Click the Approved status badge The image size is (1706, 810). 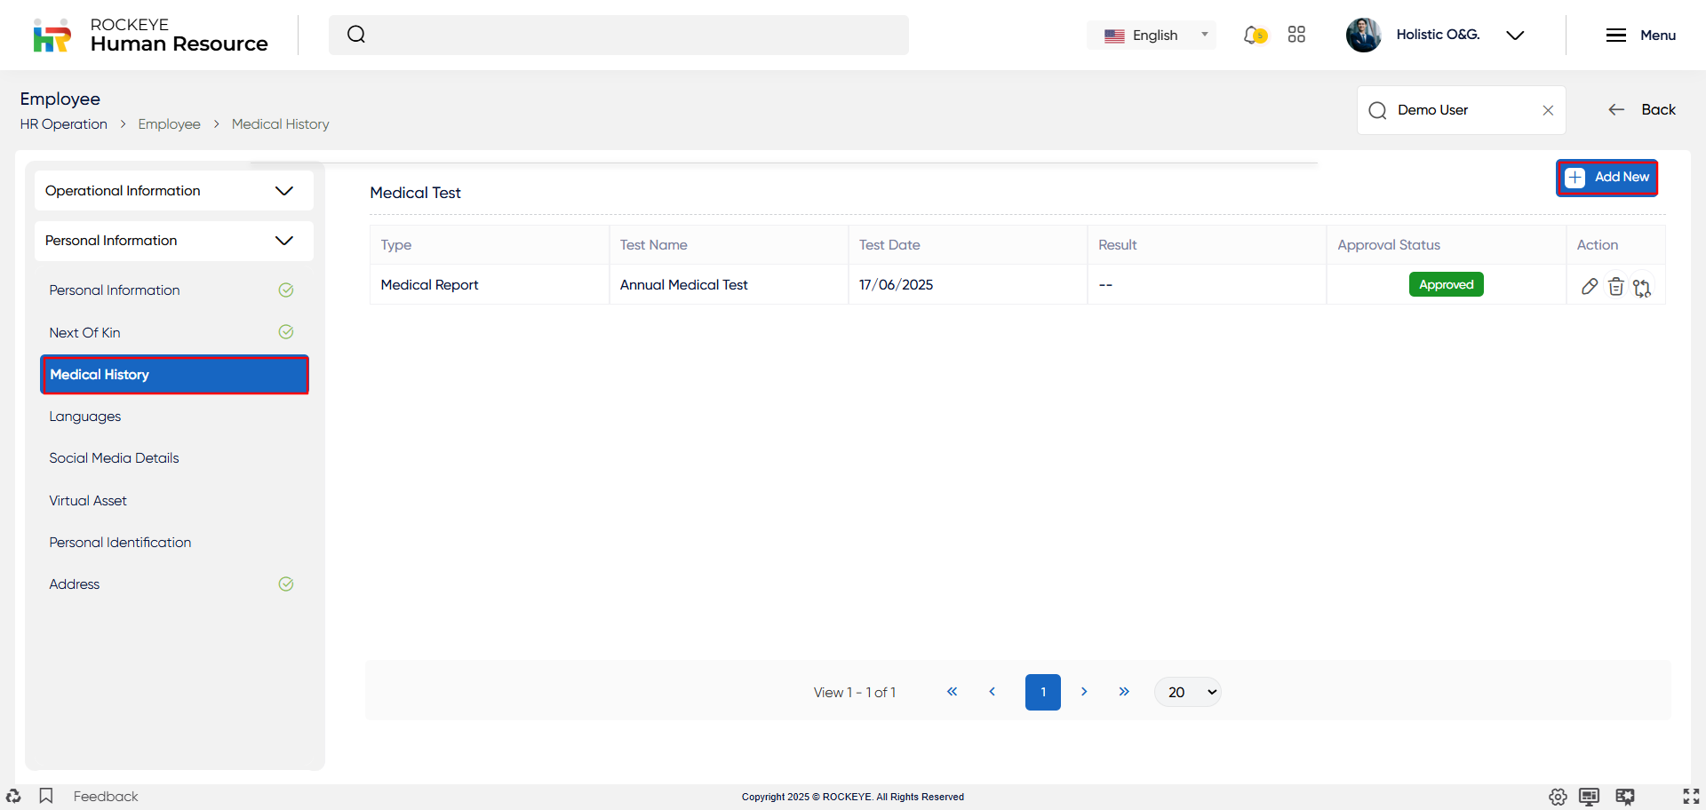point(1446,284)
